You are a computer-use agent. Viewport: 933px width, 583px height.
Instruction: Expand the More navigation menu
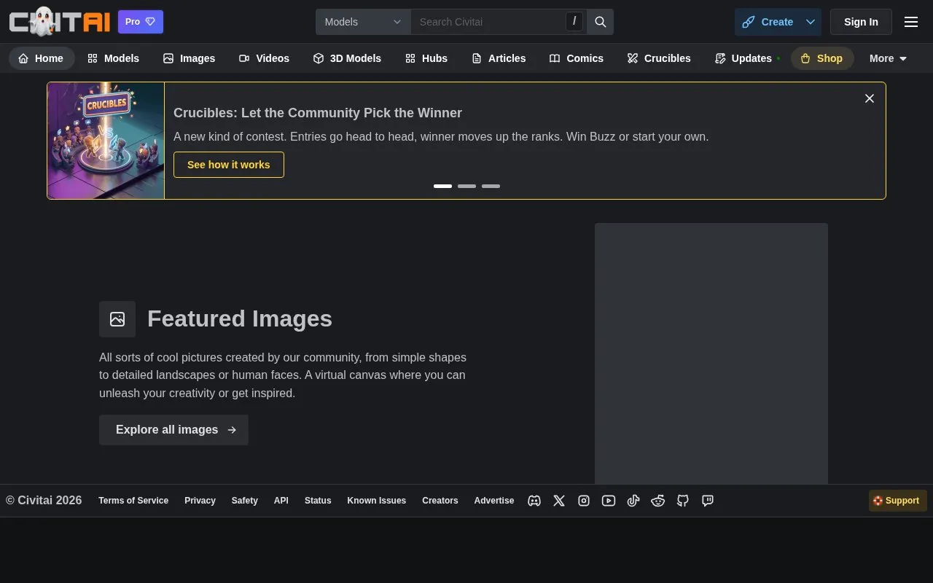888,58
